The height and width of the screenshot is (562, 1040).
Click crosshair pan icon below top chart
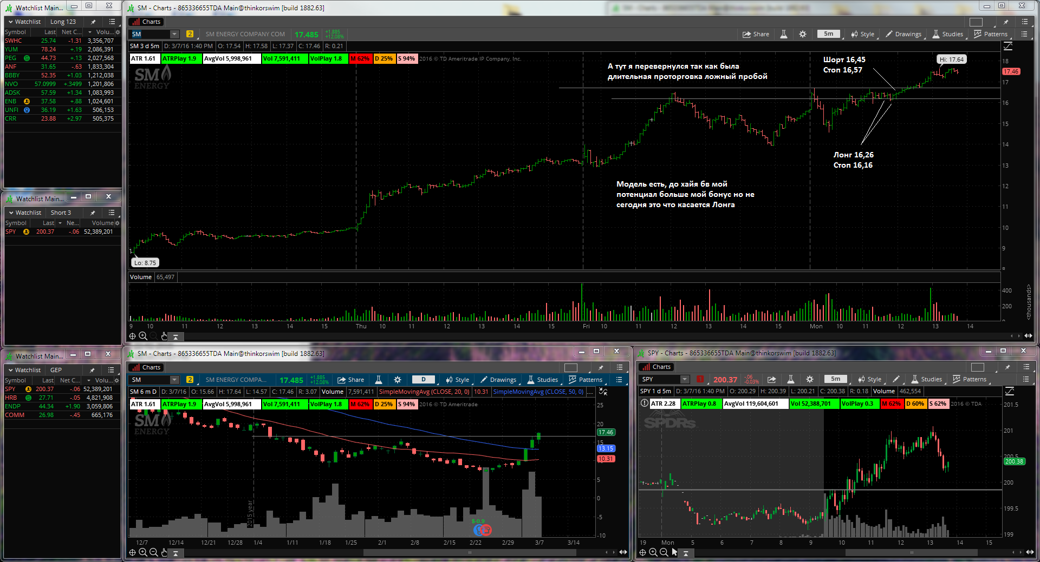132,336
